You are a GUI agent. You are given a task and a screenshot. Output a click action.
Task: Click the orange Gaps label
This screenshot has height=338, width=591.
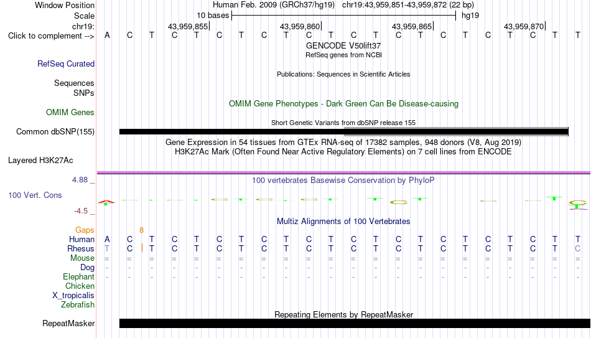[x=85, y=230]
